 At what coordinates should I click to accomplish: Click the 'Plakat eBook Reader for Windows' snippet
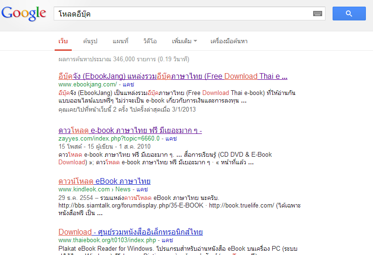178,248
